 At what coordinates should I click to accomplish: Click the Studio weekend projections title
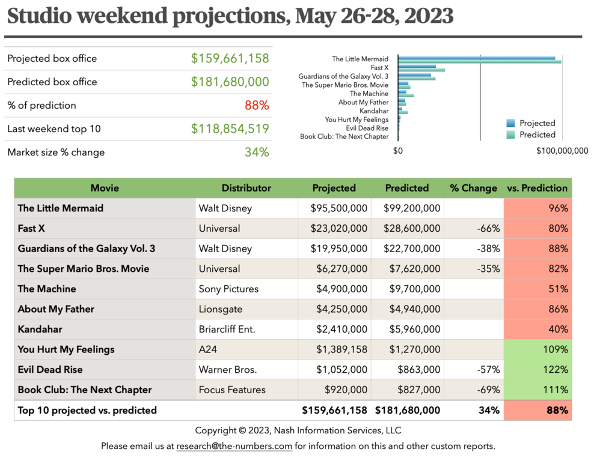click(x=230, y=17)
